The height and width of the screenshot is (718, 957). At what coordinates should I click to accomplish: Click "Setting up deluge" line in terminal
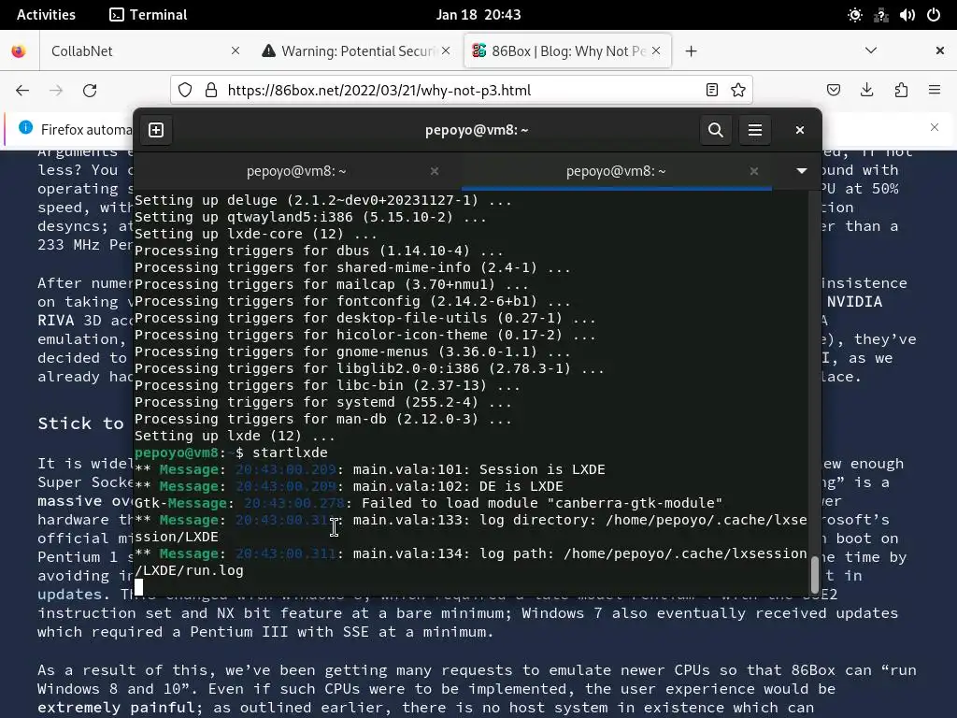click(x=322, y=200)
